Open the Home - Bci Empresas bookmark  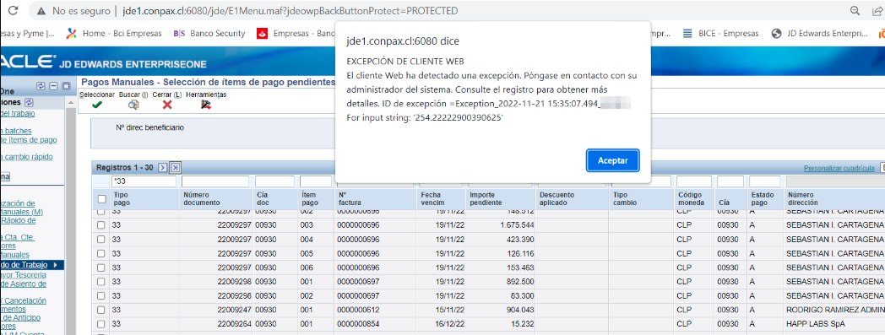[114, 33]
